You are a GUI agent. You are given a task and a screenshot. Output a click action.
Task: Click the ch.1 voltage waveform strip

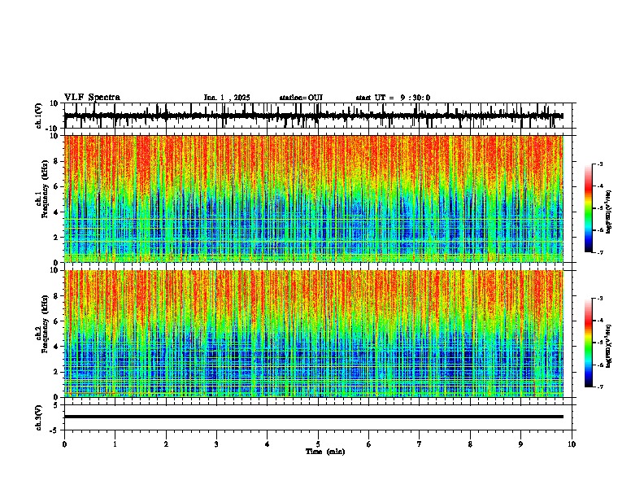[313, 116]
